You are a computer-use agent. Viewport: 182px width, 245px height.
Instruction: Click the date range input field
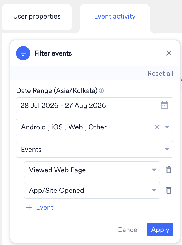(95, 105)
